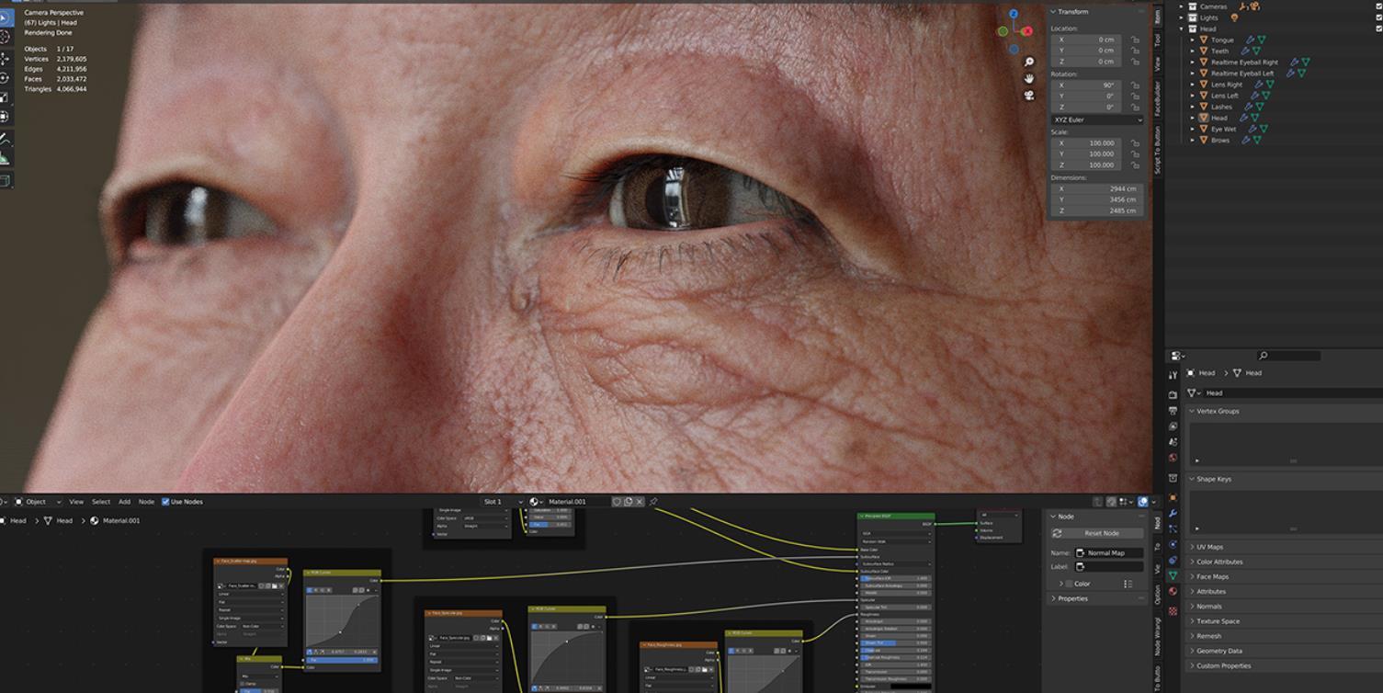
Task: Select Eye Wet object in outliner
Action: tap(1223, 129)
